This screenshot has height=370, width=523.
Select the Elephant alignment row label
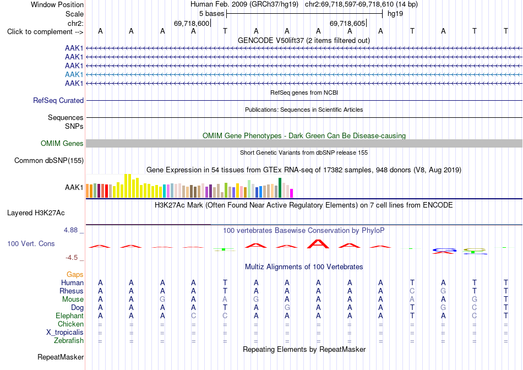point(69,315)
